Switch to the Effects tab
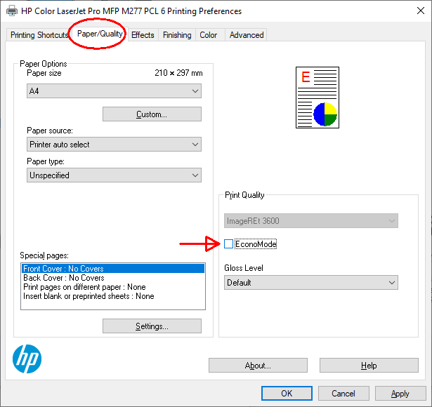 [143, 35]
